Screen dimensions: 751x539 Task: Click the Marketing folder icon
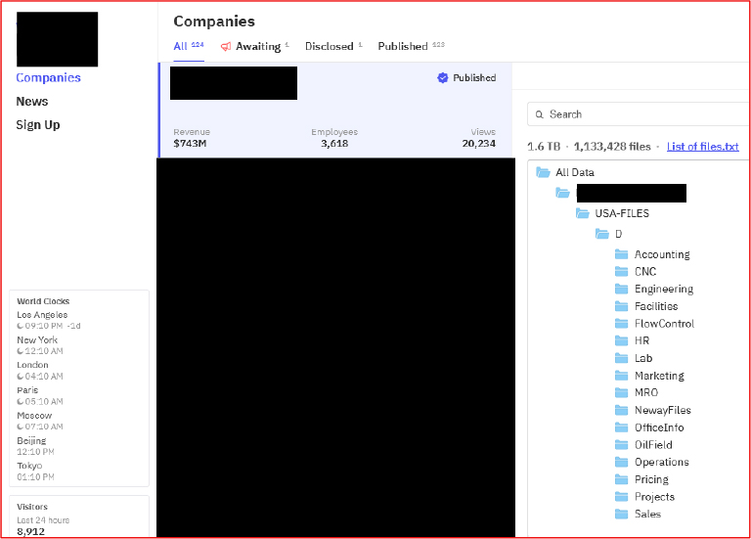tap(621, 376)
